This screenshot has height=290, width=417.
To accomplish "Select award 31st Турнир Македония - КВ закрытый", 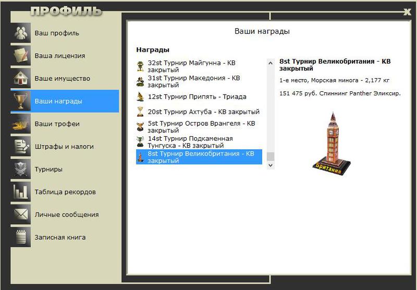I will [199, 81].
